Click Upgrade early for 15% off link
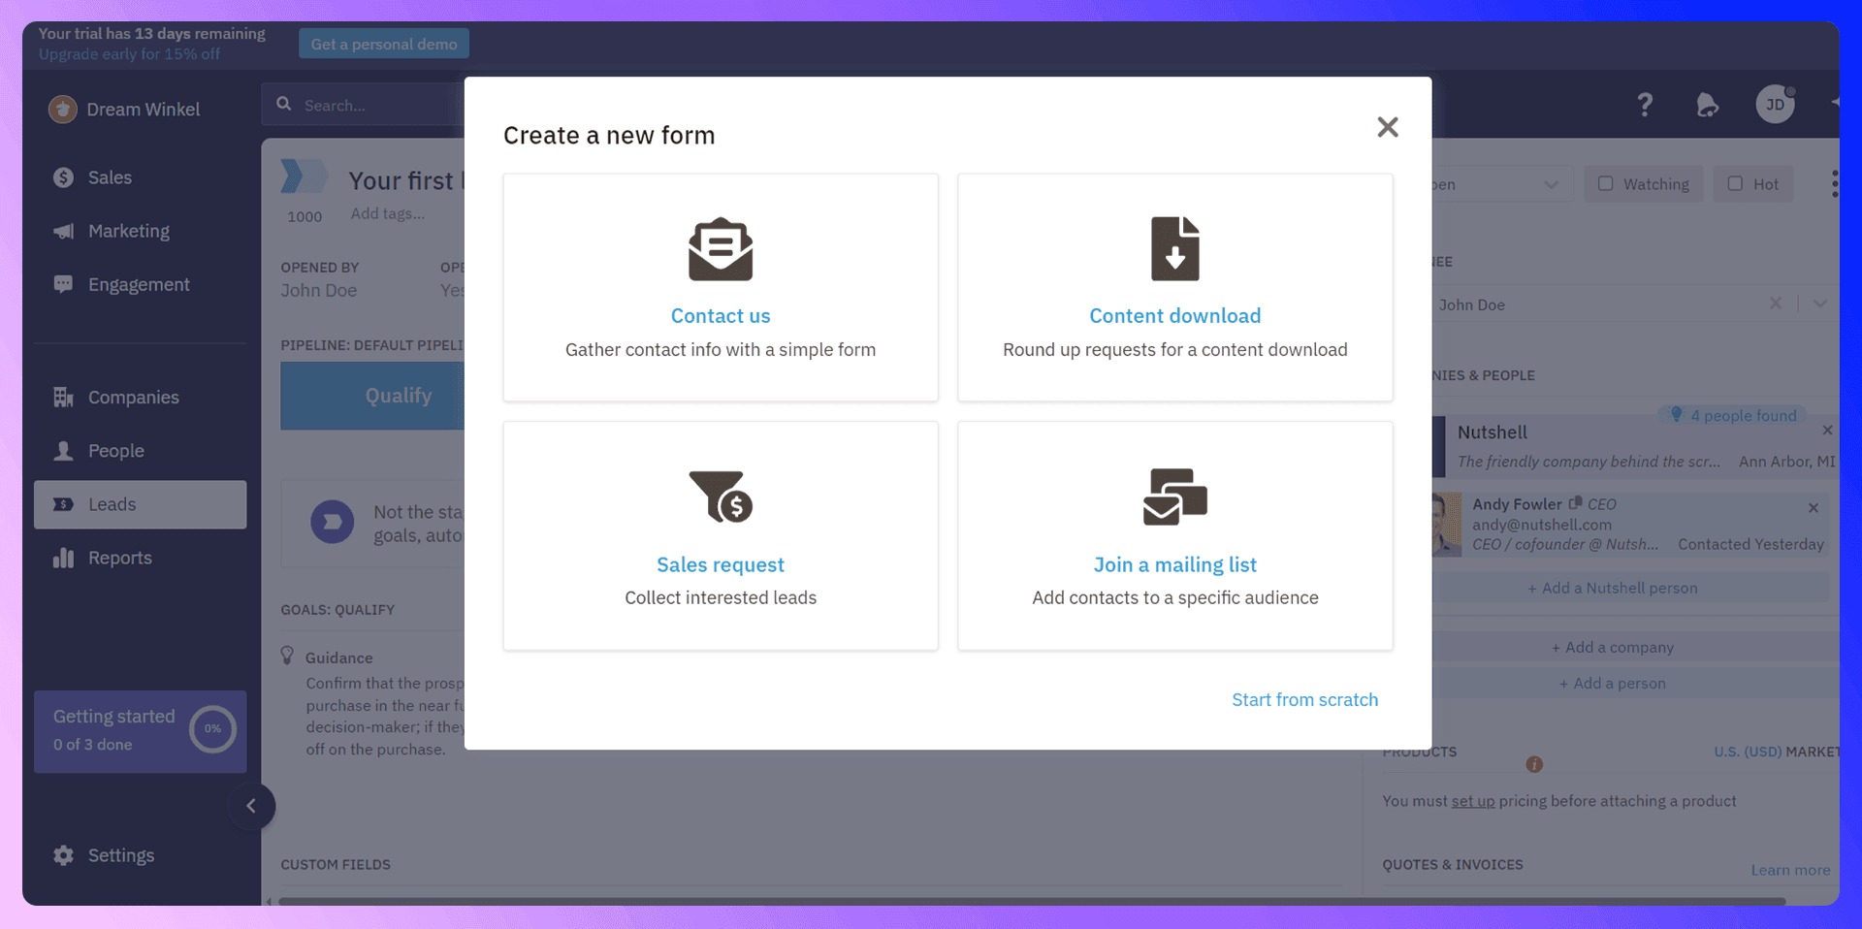 tap(129, 54)
